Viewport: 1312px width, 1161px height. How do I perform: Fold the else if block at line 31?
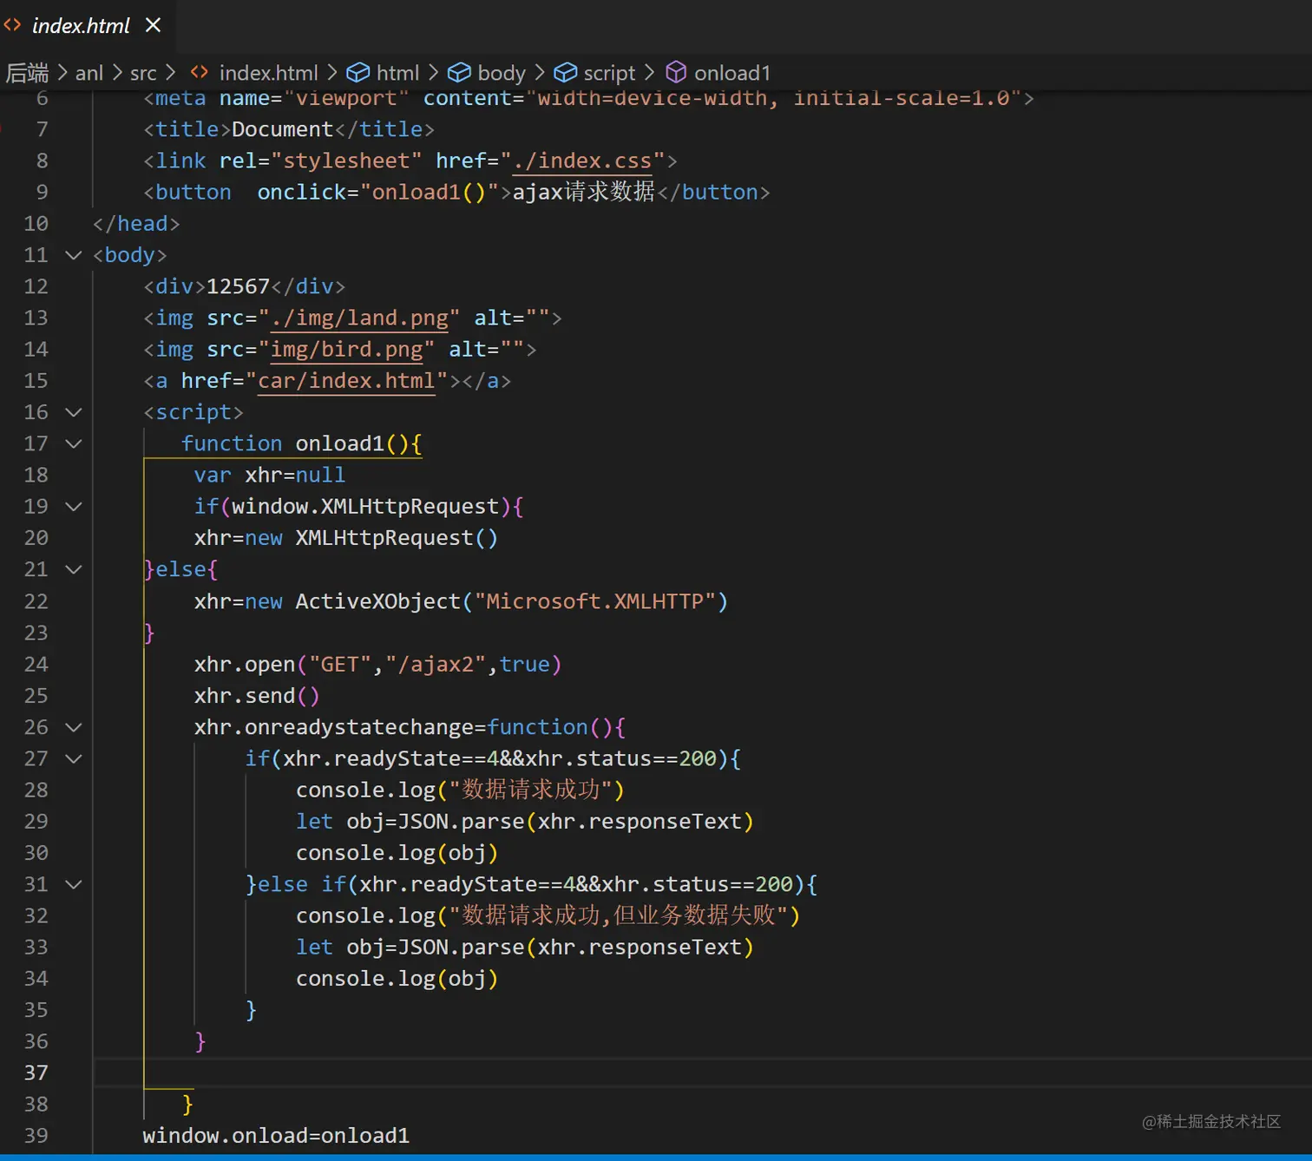[x=74, y=884]
